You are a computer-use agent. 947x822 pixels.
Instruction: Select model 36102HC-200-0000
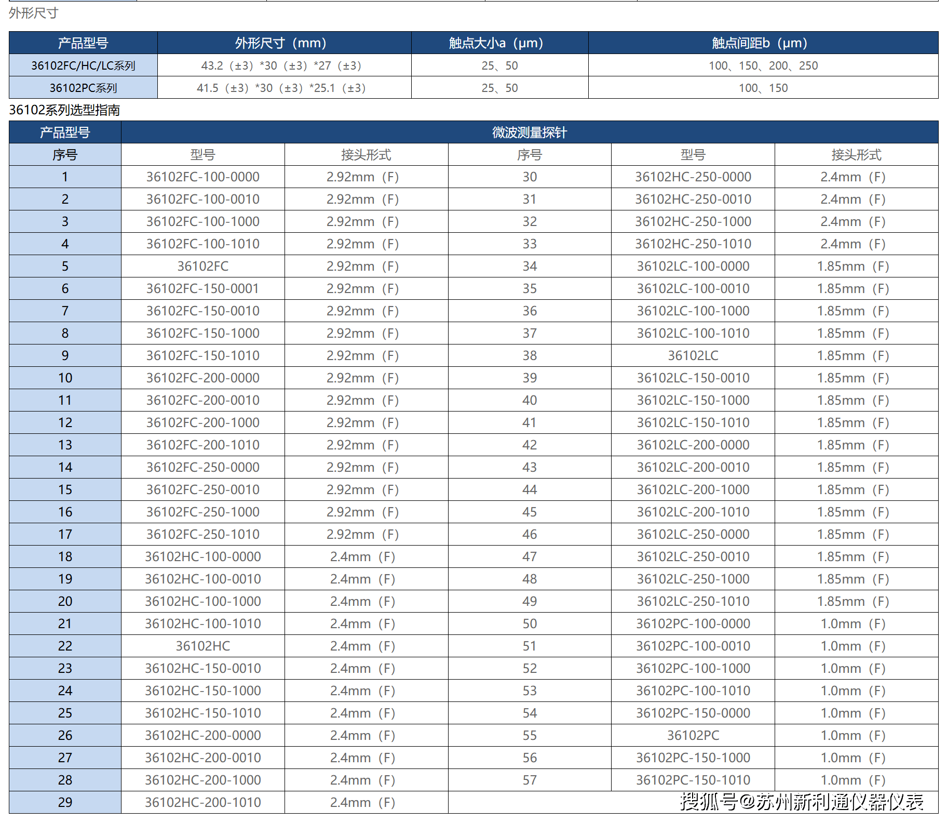click(202, 735)
